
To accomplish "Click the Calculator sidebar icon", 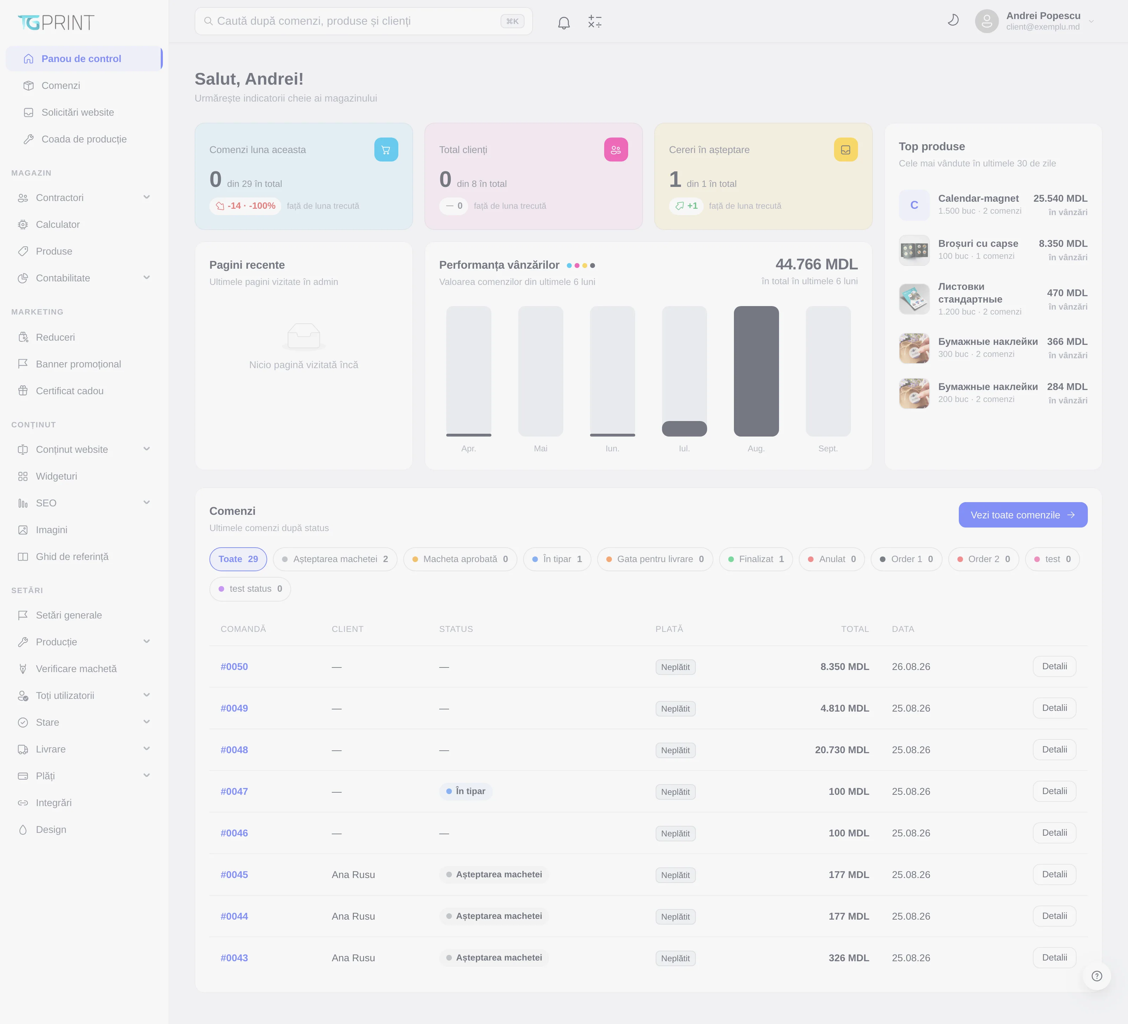I will pos(23,224).
